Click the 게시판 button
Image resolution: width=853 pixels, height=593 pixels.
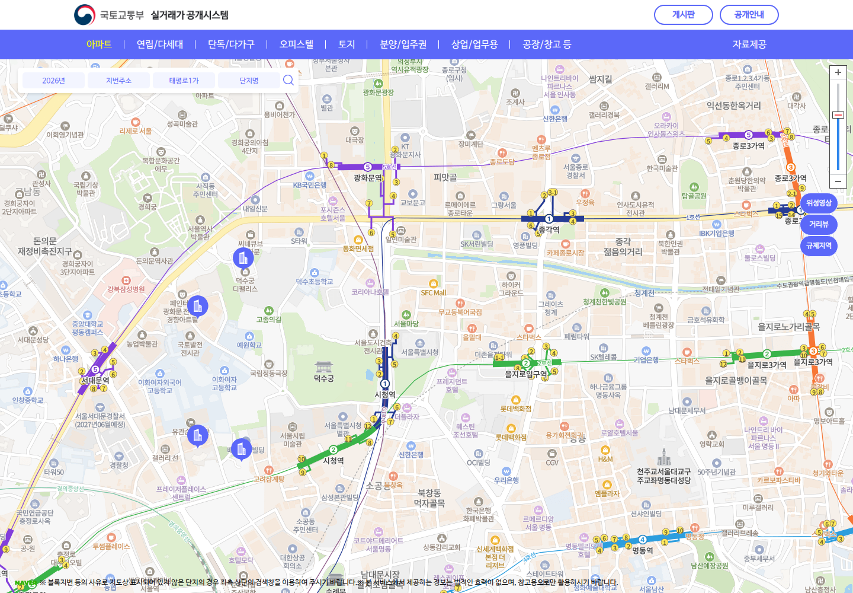click(684, 15)
